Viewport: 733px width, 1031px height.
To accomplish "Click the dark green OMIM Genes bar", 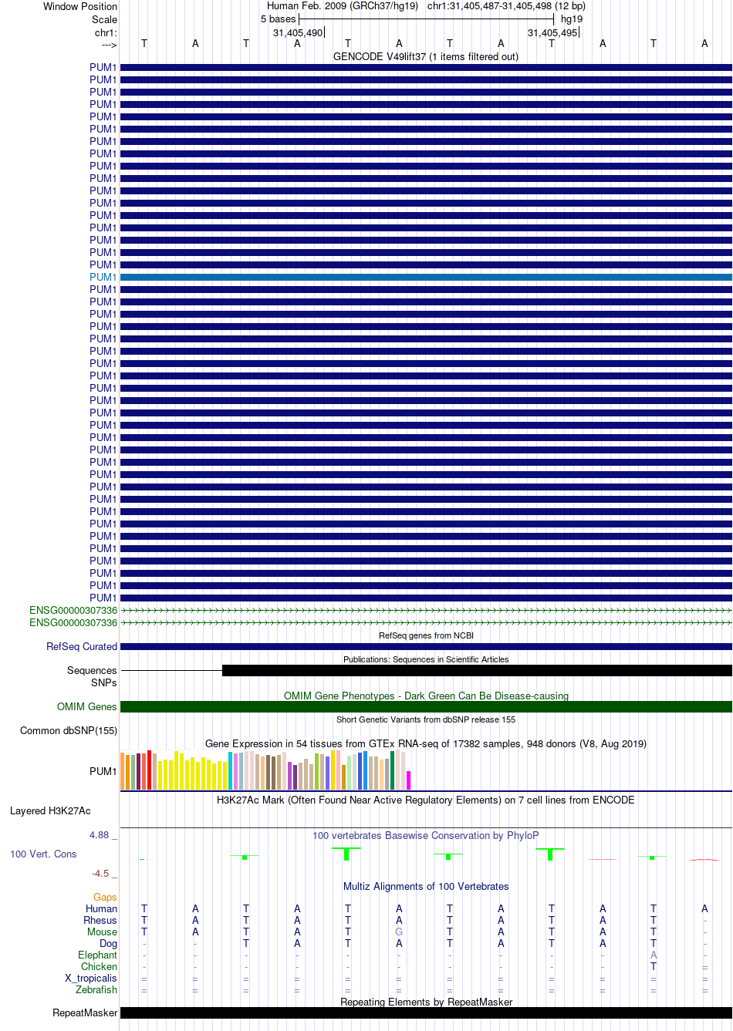I will (x=426, y=706).
